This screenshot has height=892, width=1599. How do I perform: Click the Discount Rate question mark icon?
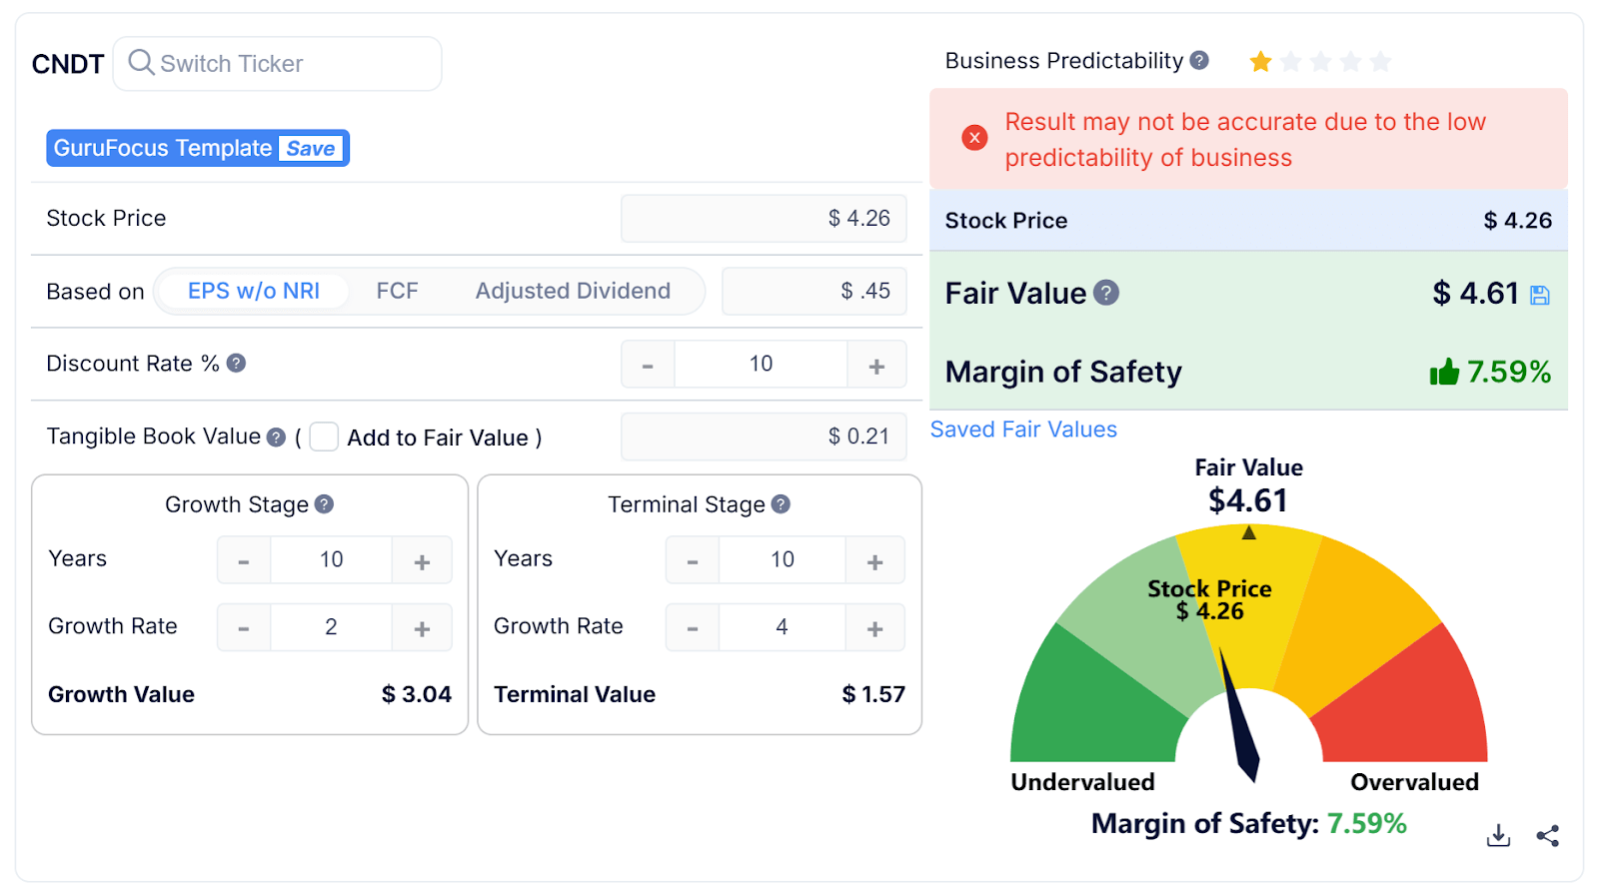click(x=236, y=364)
